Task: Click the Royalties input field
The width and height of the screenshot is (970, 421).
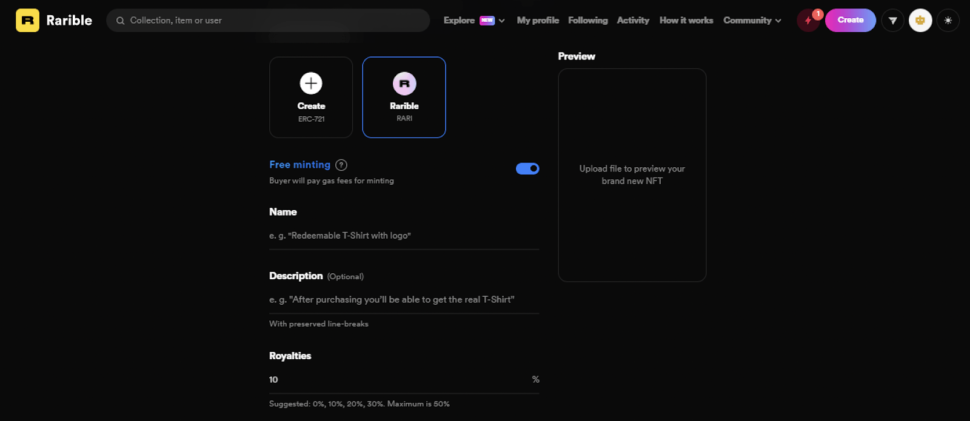Action: [x=404, y=380]
